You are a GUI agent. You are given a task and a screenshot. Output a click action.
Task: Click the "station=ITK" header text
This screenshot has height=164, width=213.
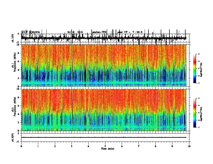(99, 32)
